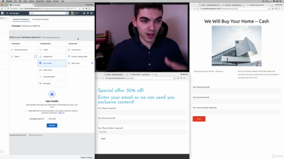Reload the Facebook Ads Manager page

[8, 8]
